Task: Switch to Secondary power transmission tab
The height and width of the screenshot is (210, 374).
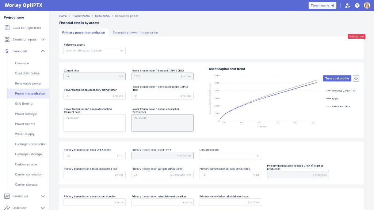Action: coord(135,32)
